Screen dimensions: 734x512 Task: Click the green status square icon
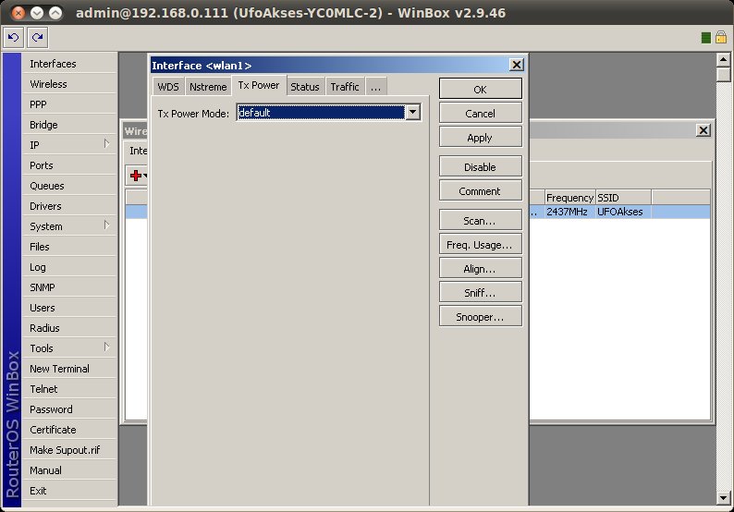[x=706, y=38]
